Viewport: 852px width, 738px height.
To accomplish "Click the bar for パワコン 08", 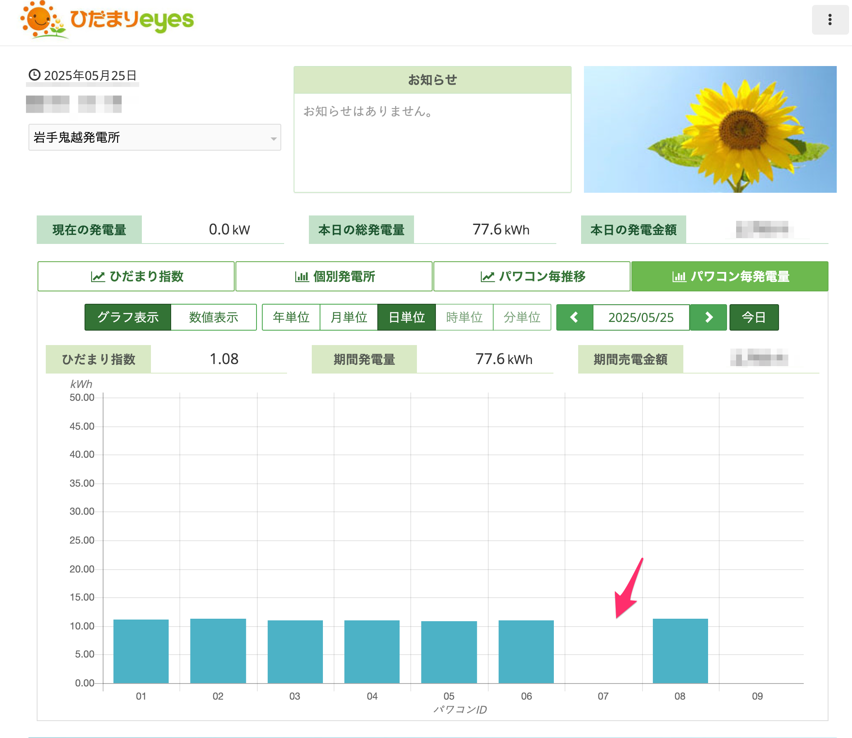I will (680, 650).
